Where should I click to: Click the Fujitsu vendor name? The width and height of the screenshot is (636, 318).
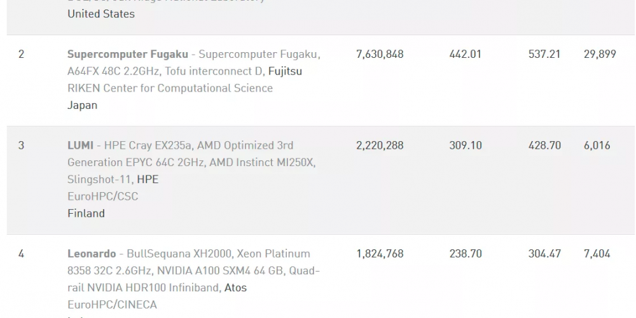(285, 71)
